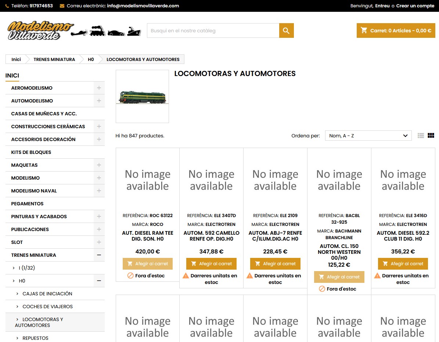Click the phone icon in top bar
The image size is (439, 342).
click(x=7, y=6)
